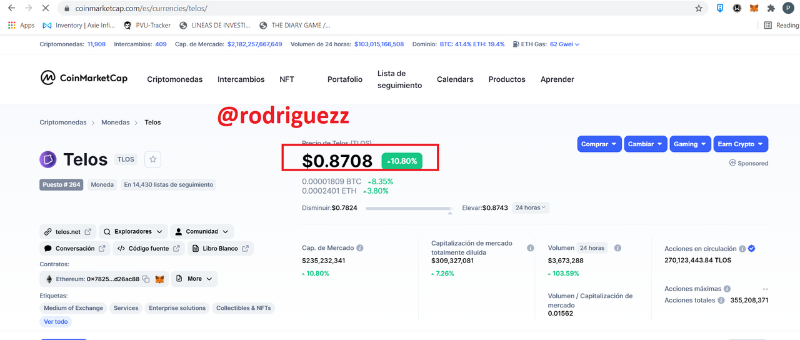
Task: Click the Telos purple coin logo
Action: tap(48, 159)
